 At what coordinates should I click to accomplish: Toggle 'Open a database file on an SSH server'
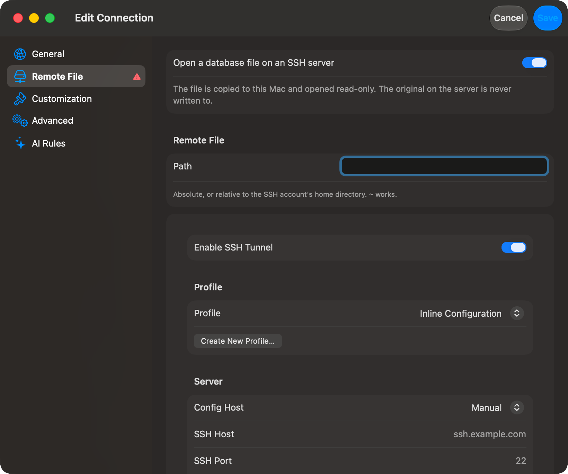[x=534, y=63]
